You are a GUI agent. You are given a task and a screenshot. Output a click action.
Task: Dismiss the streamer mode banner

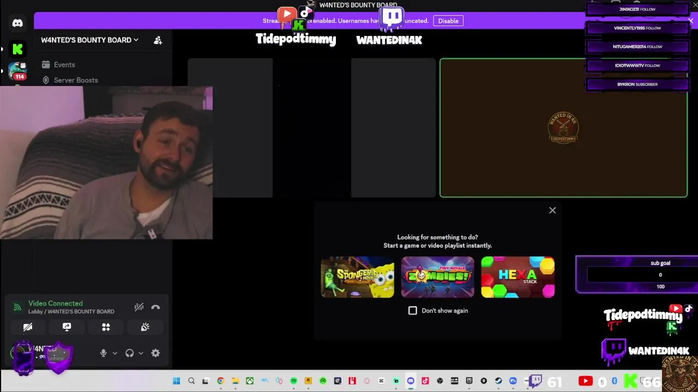[690, 21]
